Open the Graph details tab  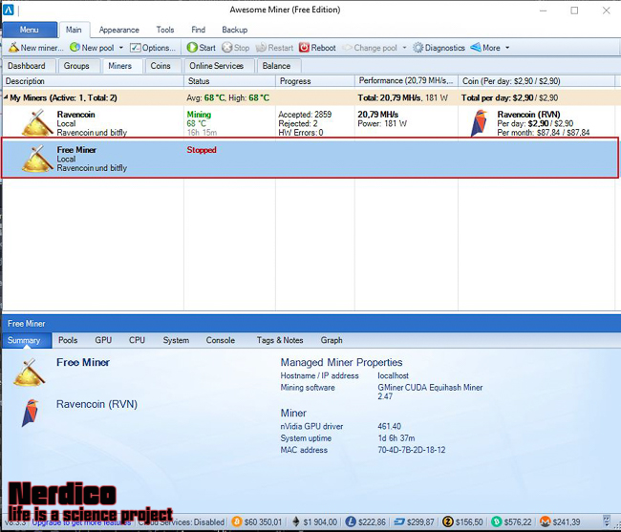[x=332, y=340]
